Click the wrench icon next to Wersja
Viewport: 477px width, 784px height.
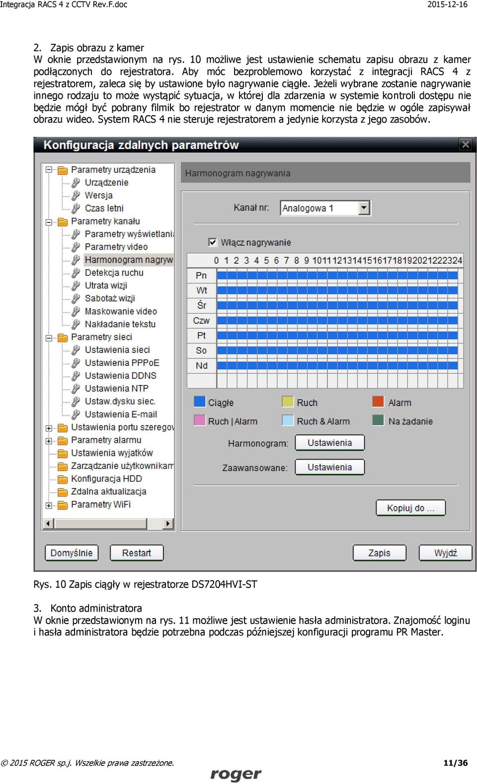[x=76, y=195]
